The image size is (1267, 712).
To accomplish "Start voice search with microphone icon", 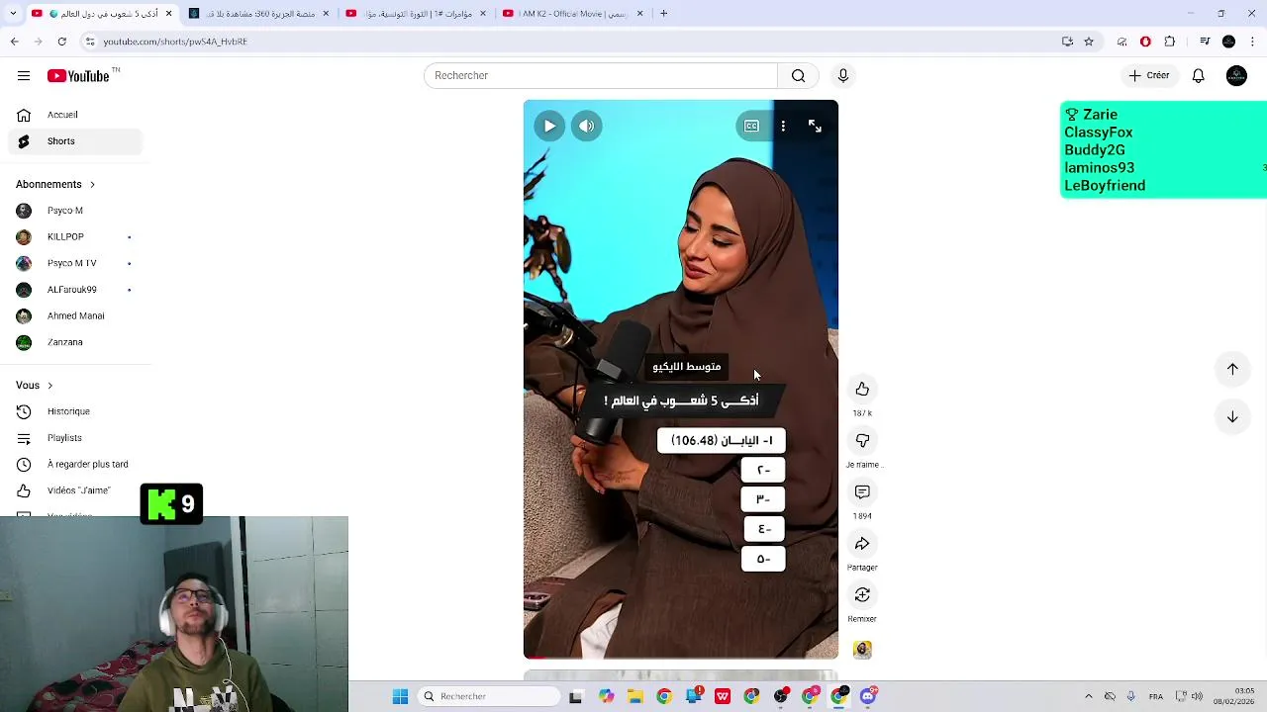I will pos(843,75).
